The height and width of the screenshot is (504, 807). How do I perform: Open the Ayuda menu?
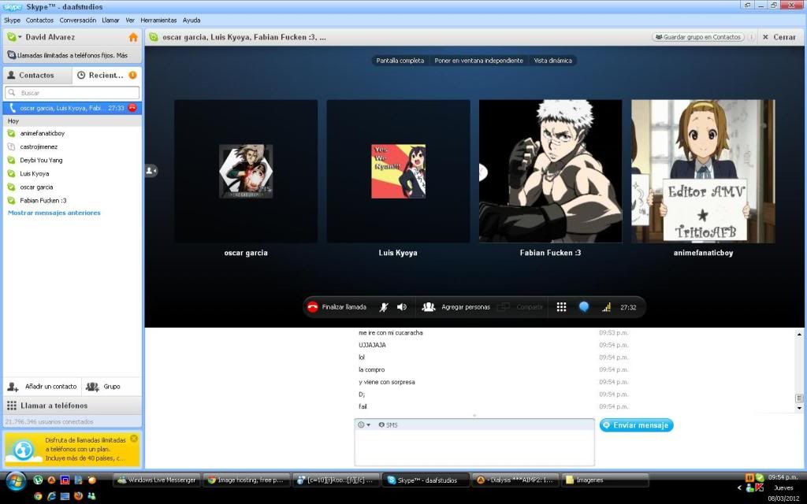tap(192, 20)
